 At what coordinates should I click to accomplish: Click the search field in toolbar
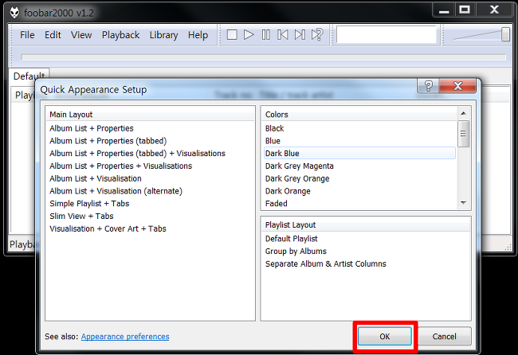(x=387, y=34)
